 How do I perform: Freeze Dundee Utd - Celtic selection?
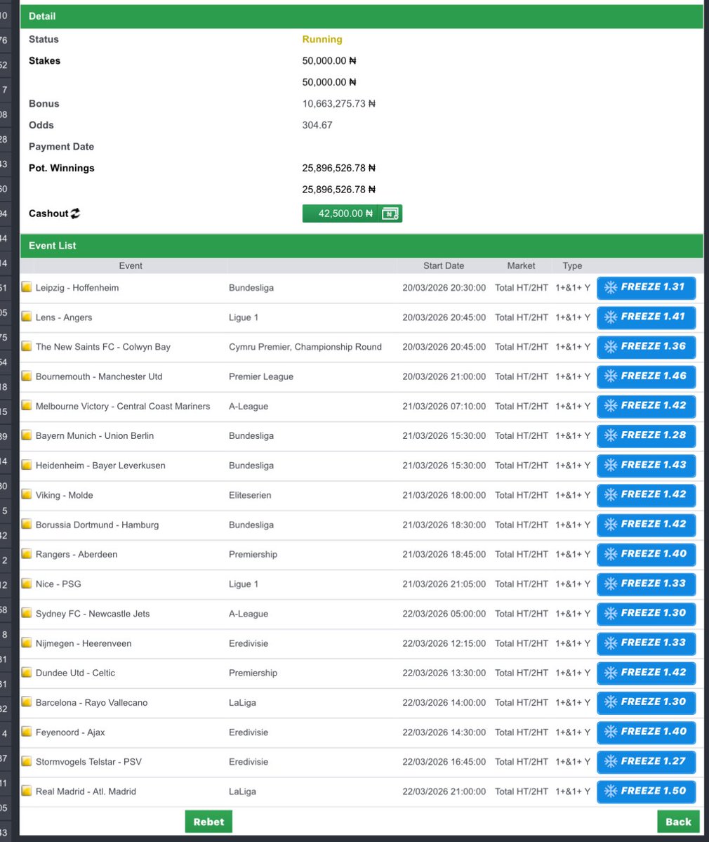tap(647, 672)
